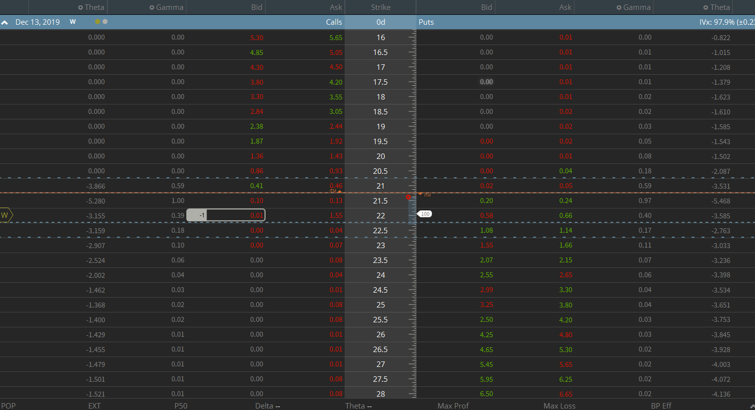Image resolution: width=755 pixels, height=410 pixels.
Task: Toggle the gray dot in expiration header
Action: [x=105, y=22]
